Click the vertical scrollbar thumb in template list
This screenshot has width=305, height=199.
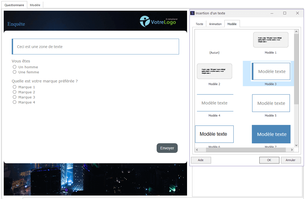tap(296, 69)
